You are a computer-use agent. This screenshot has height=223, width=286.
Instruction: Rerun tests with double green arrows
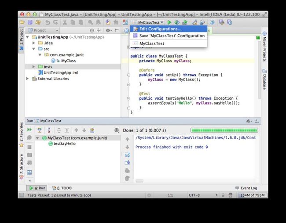pyautogui.click(x=29, y=129)
